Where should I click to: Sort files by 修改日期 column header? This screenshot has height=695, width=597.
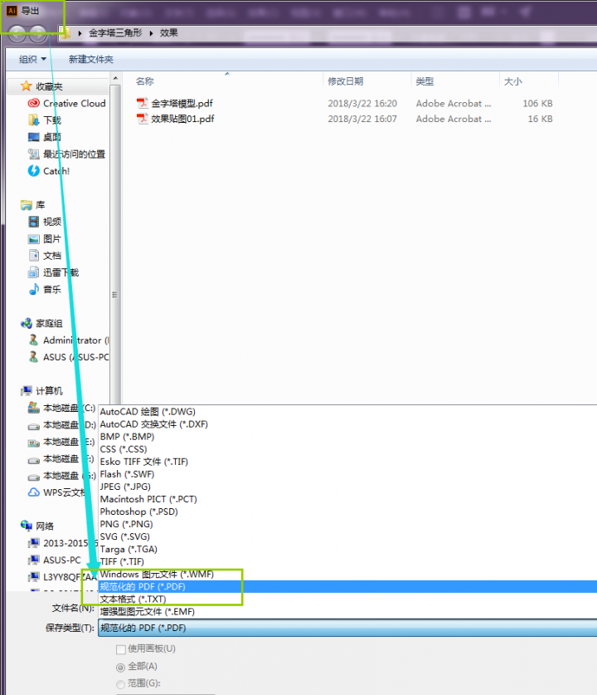tap(346, 81)
